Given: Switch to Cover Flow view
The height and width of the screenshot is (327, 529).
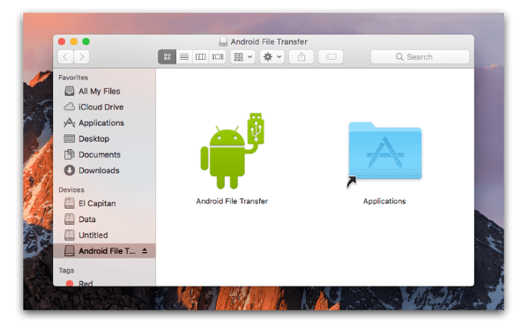Looking at the screenshot, I should [218, 57].
